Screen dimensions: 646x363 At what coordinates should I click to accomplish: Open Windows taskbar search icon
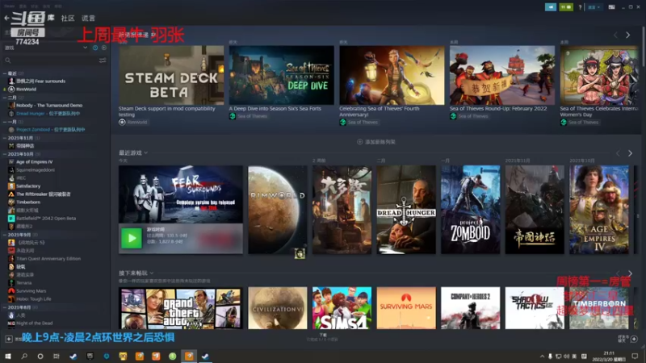(x=24, y=356)
